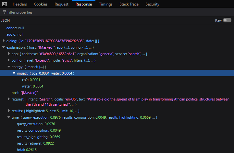The image size is (234, 153).
Task: Toggle the request list pane icon
Action: [x=5, y=4]
